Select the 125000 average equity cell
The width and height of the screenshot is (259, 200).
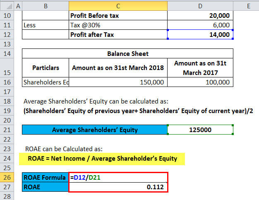pos(200,130)
